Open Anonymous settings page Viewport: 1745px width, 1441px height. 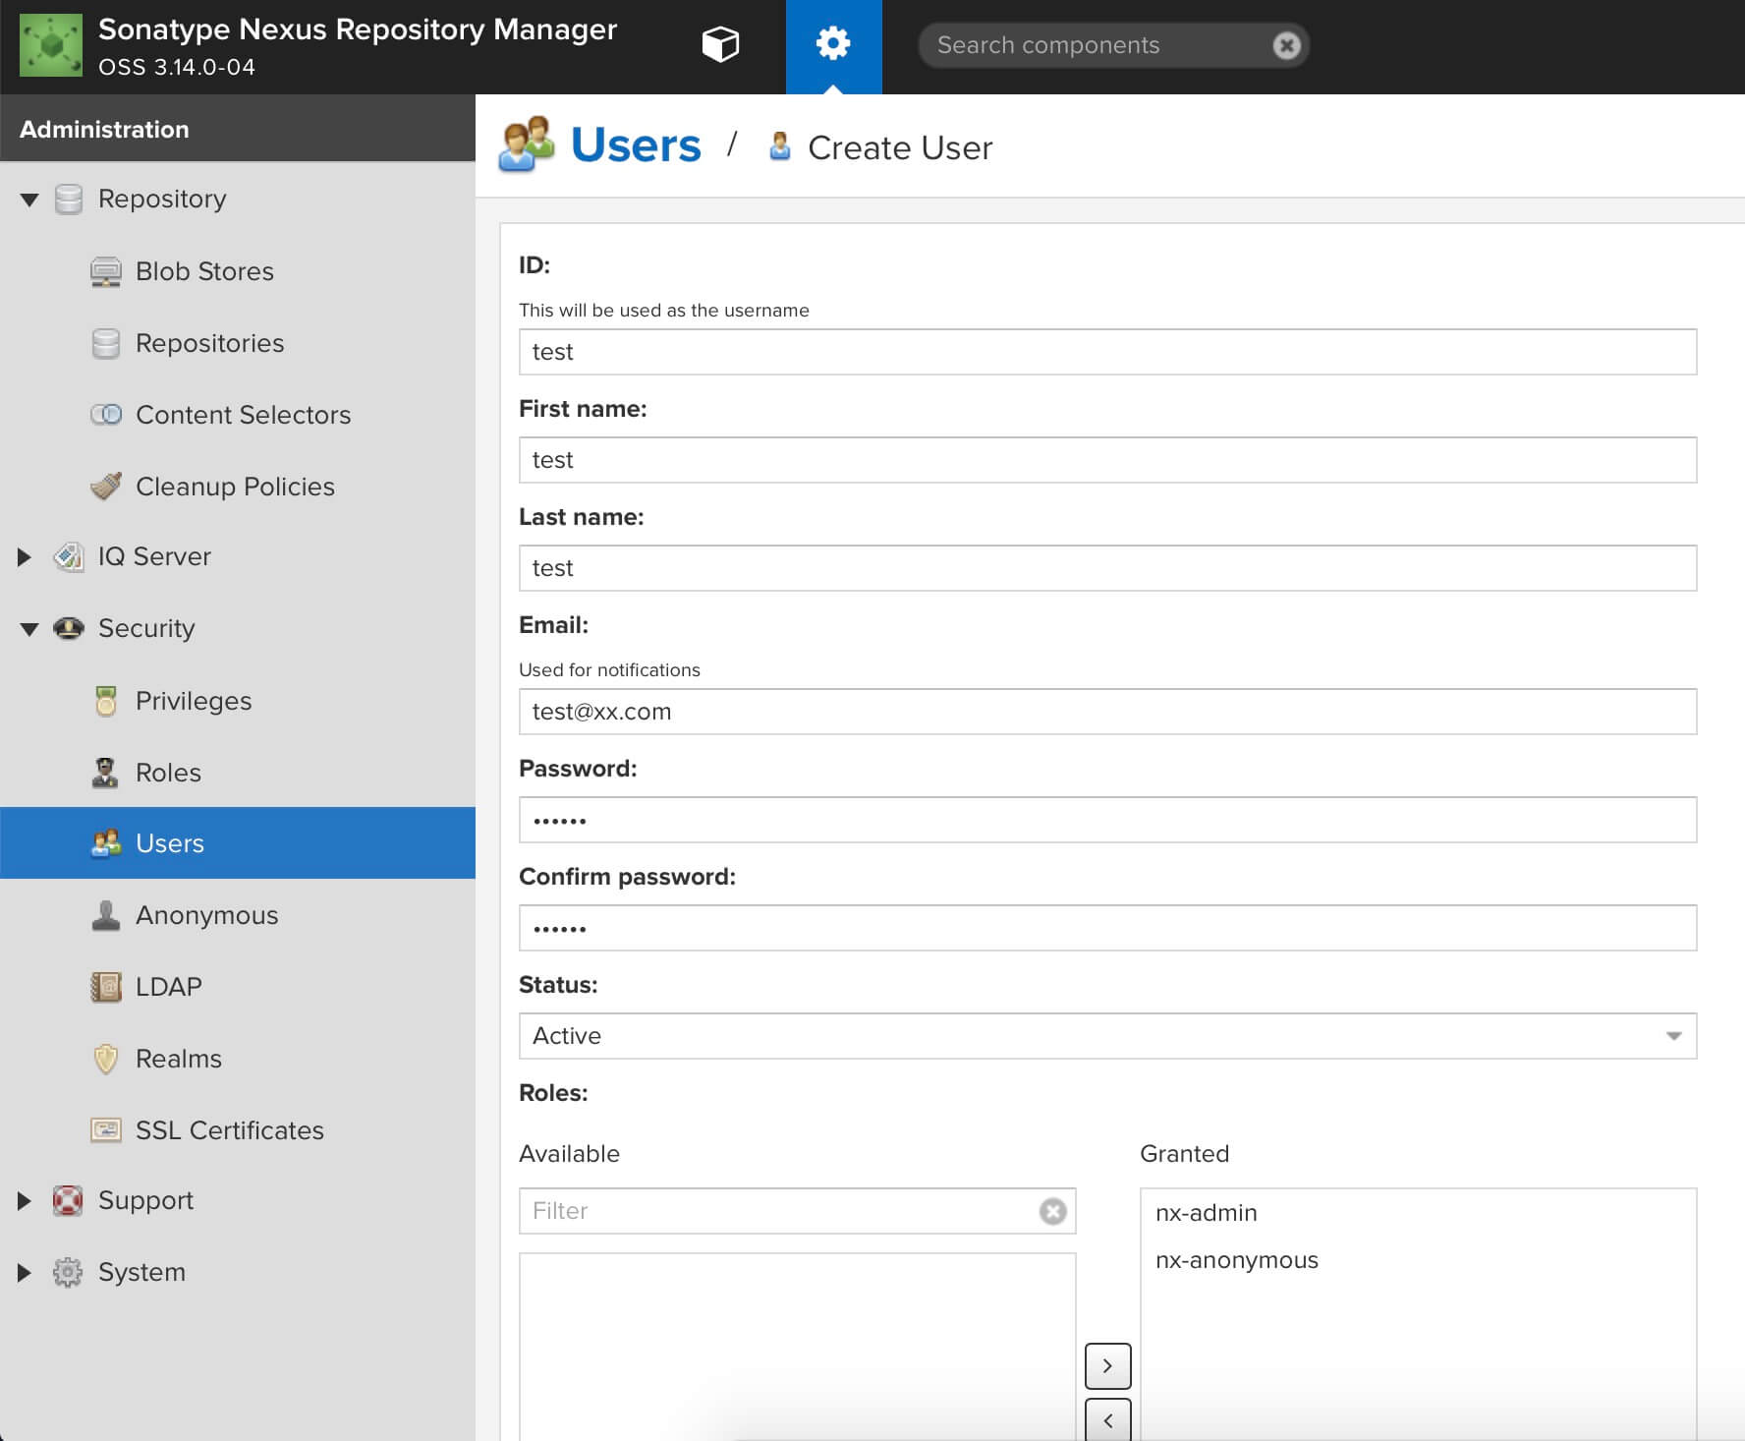206,915
